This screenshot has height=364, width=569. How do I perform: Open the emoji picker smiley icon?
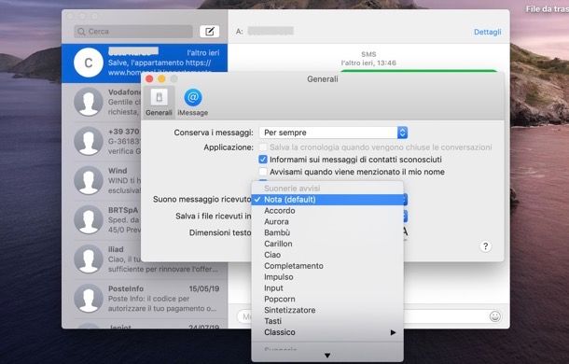click(494, 316)
